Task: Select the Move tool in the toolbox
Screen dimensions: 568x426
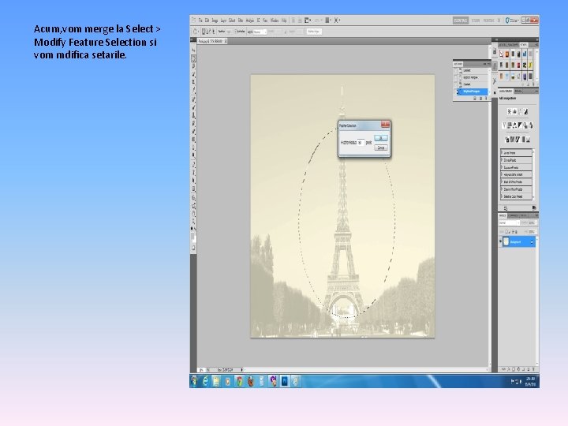Action: click(194, 49)
